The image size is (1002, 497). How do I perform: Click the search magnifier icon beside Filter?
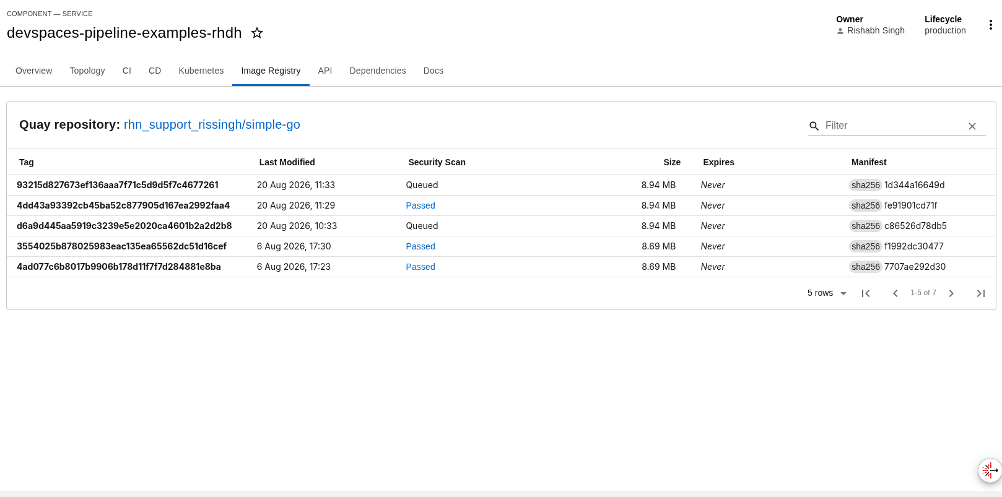814,126
